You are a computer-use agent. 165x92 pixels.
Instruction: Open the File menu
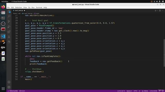[x=8, y=7]
